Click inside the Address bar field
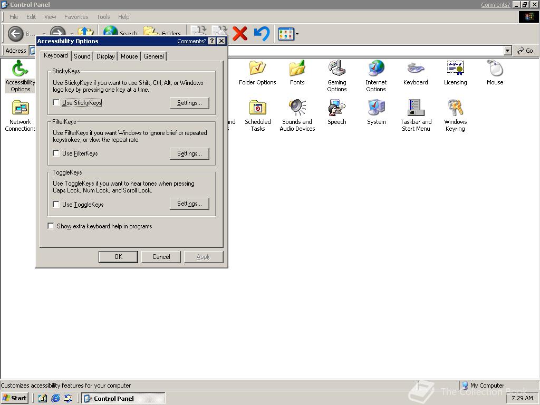The width and height of the screenshot is (540, 405). point(365,51)
